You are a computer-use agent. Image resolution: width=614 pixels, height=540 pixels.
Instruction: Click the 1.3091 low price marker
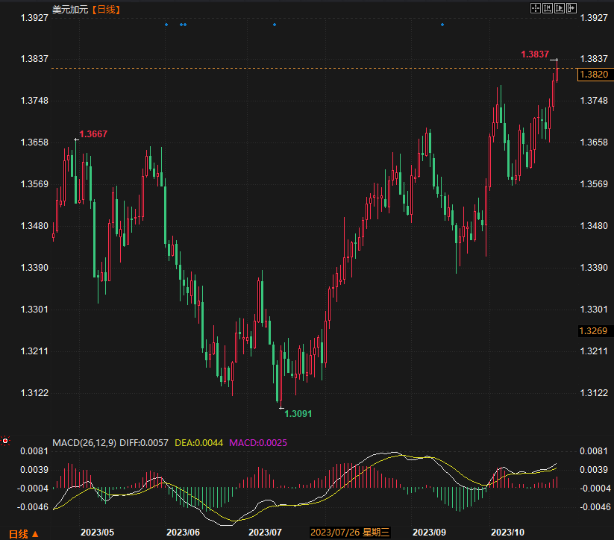tap(298, 413)
